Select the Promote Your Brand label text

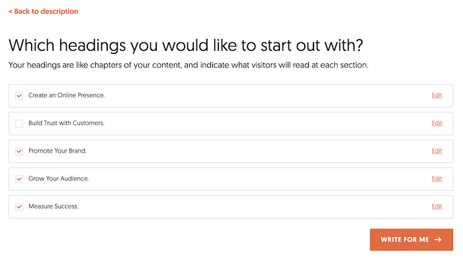pos(58,151)
